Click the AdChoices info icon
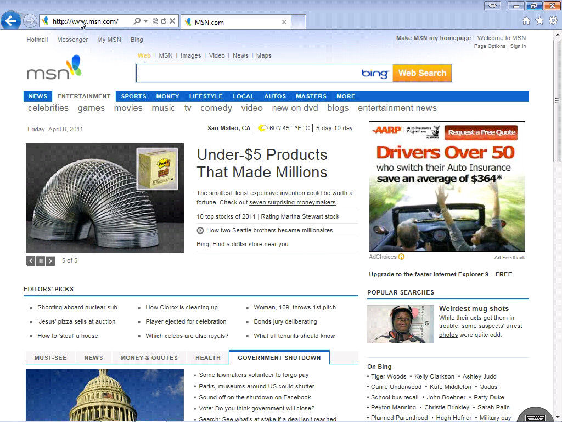The height and width of the screenshot is (422, 562). pyautogui.click(x=401, y=257)
